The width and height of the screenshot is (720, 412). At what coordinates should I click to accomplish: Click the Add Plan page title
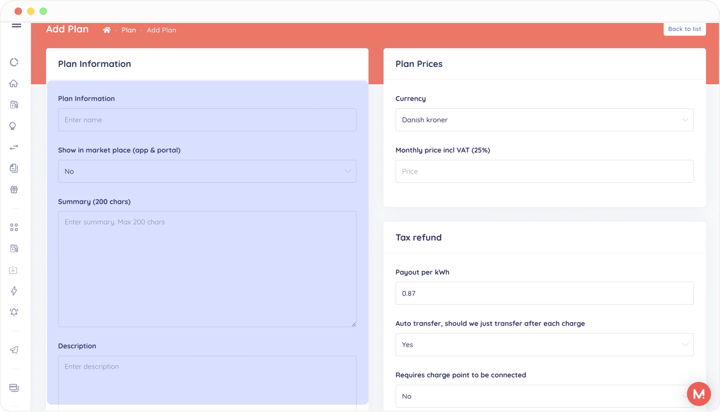pyautogui.click(x=67, y=29)
